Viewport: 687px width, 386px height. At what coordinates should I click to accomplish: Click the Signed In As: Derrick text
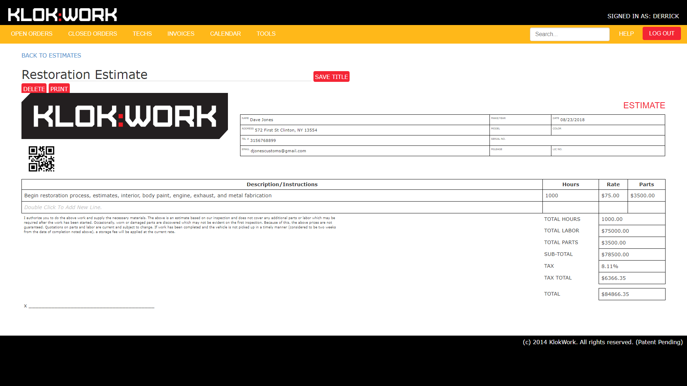pos(643,16)
